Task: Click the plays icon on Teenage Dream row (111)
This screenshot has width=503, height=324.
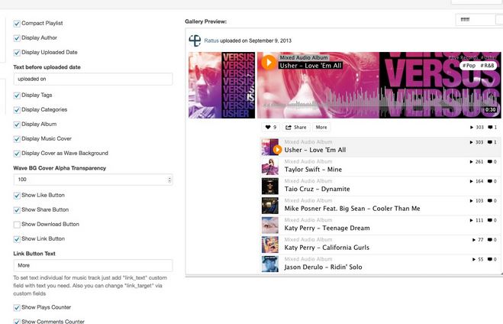Action: (472, 220)
